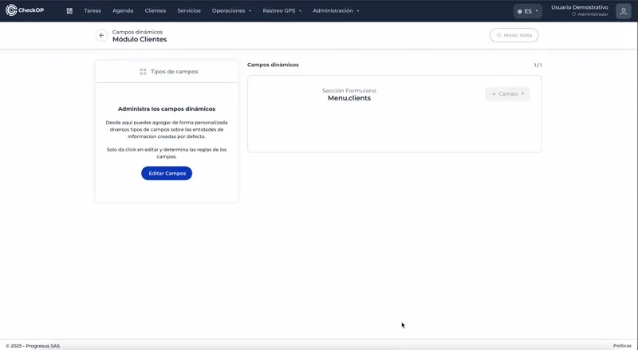Click the Campos dinámicos section heading
The image size is (638, 350).
tap(273, 65)
